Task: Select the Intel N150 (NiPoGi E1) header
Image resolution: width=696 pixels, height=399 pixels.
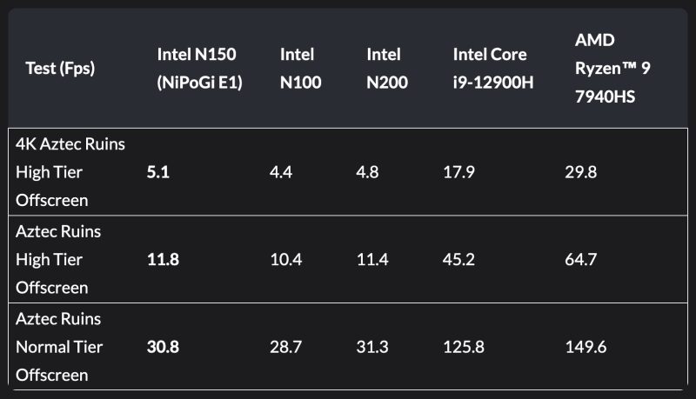Action: coord(198,68)
